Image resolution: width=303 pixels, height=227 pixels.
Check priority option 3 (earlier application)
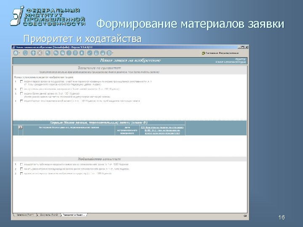click(21, 93)
